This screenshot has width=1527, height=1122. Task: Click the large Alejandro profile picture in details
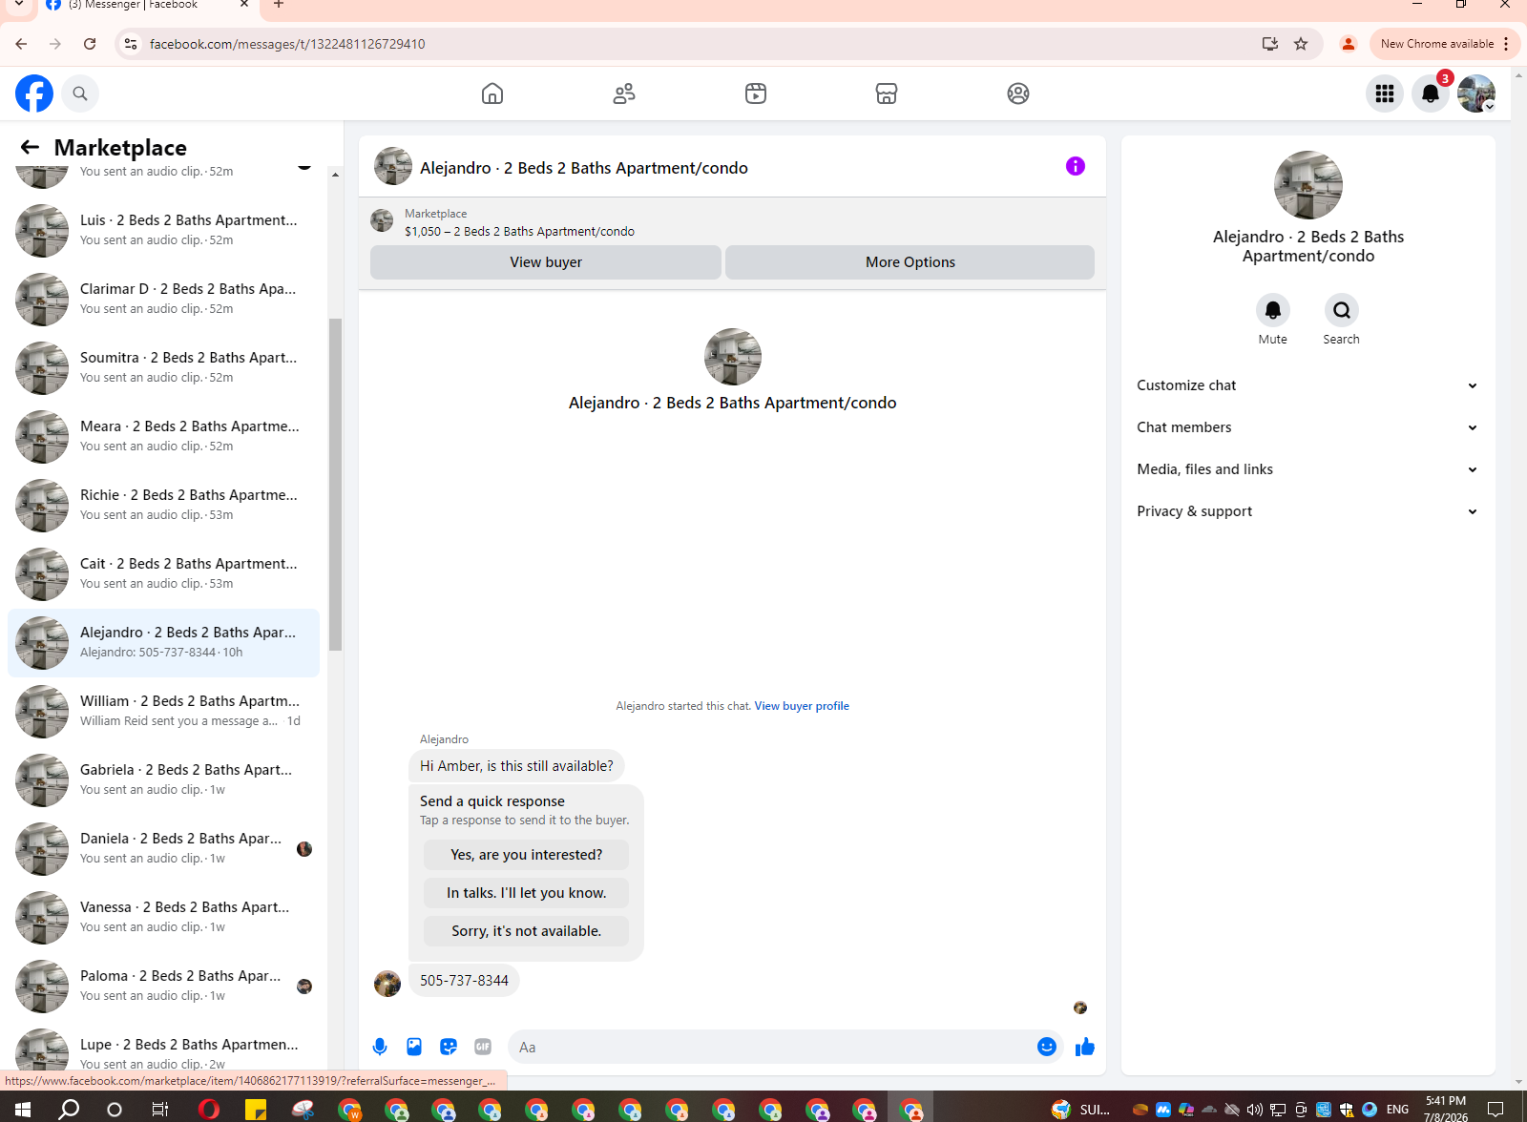1308,185
